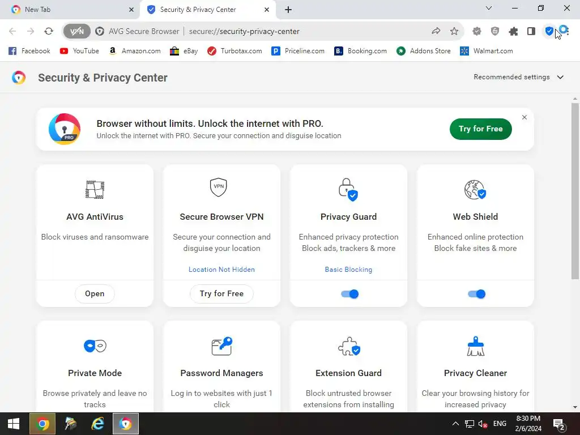
Task: Share this page via share icon
Action: tap(436, 32)
